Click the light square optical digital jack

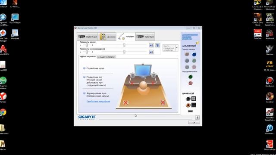coord(194,99)
